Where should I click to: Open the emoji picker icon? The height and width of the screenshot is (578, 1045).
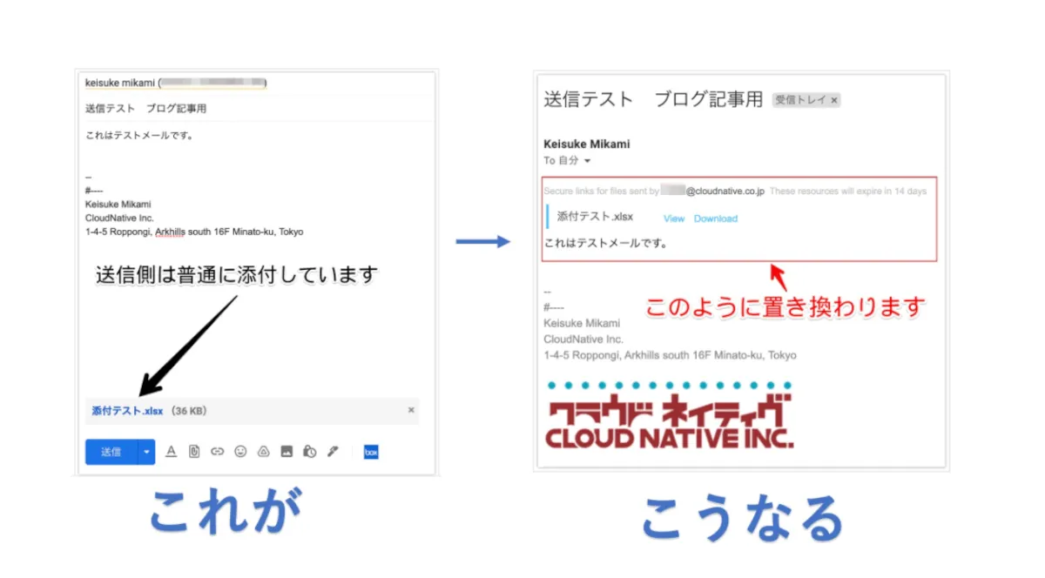click(240, 452)
